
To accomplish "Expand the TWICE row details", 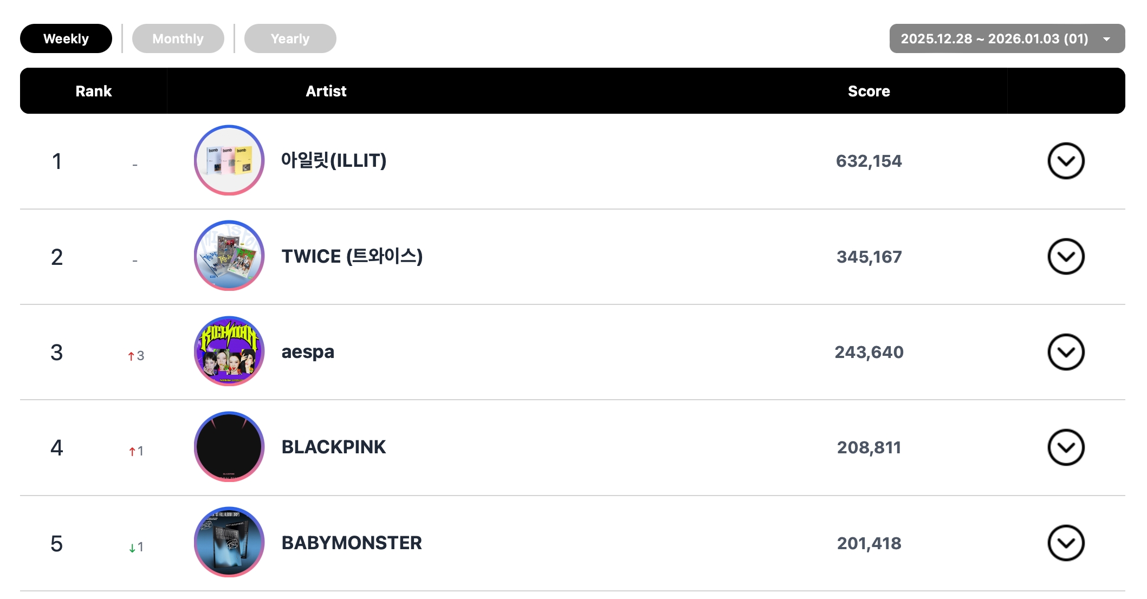I will 1065,257.
